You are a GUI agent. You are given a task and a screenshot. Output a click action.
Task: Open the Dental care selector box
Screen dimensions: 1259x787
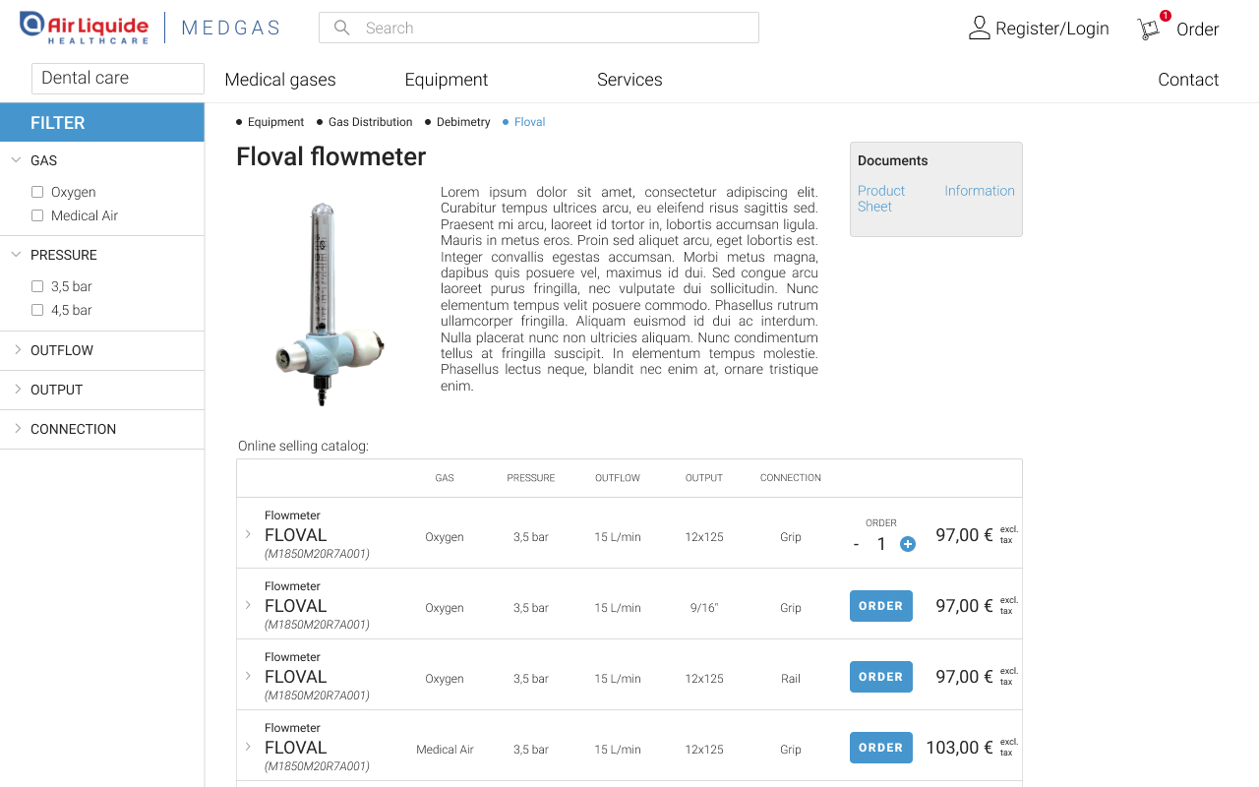[118, 79]
